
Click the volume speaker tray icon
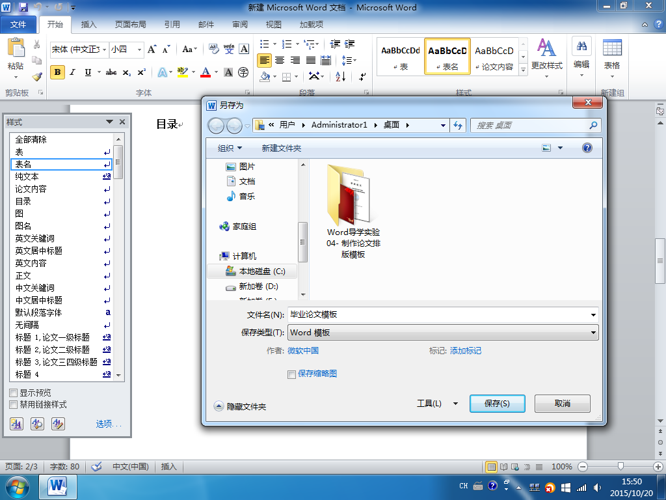pos(597,488)
